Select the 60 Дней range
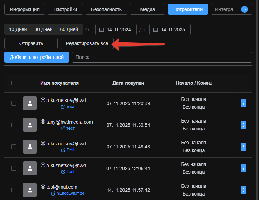 tap(69, 29)
